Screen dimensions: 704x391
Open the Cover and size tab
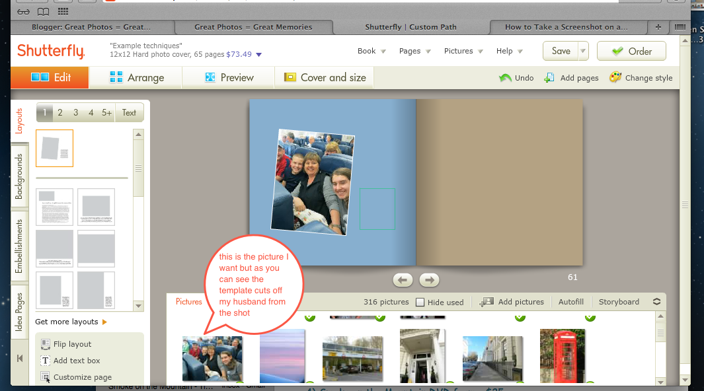(x=325, y=77)
